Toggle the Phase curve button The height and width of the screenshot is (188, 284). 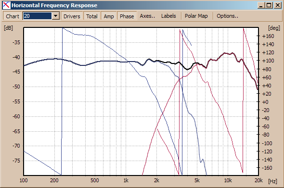click(127, 16)
